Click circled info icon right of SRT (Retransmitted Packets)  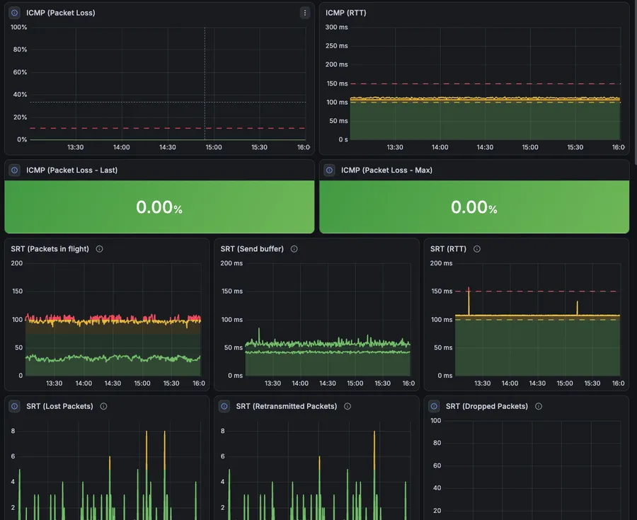click(x=348, y=406)
